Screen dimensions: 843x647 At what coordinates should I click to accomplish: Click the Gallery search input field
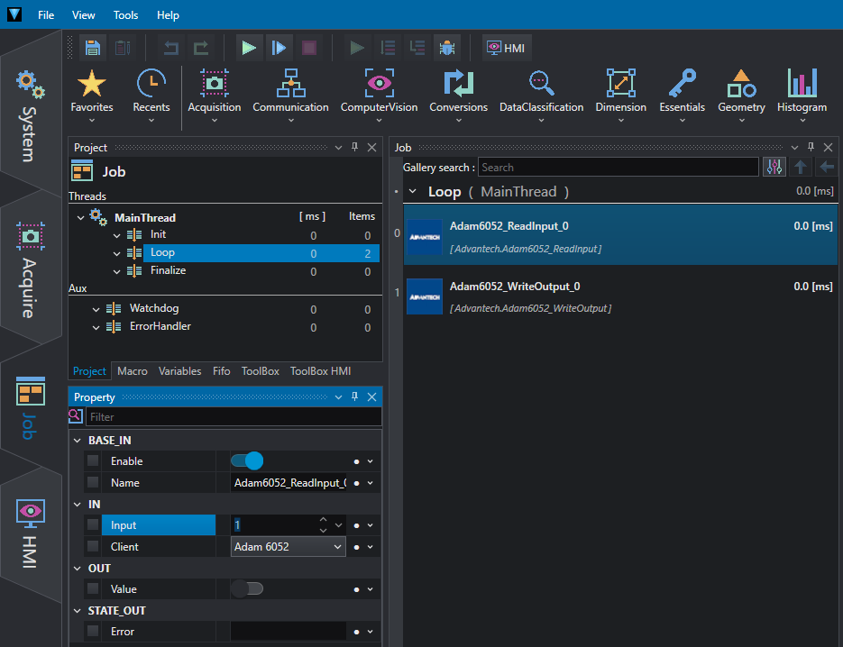618,168
